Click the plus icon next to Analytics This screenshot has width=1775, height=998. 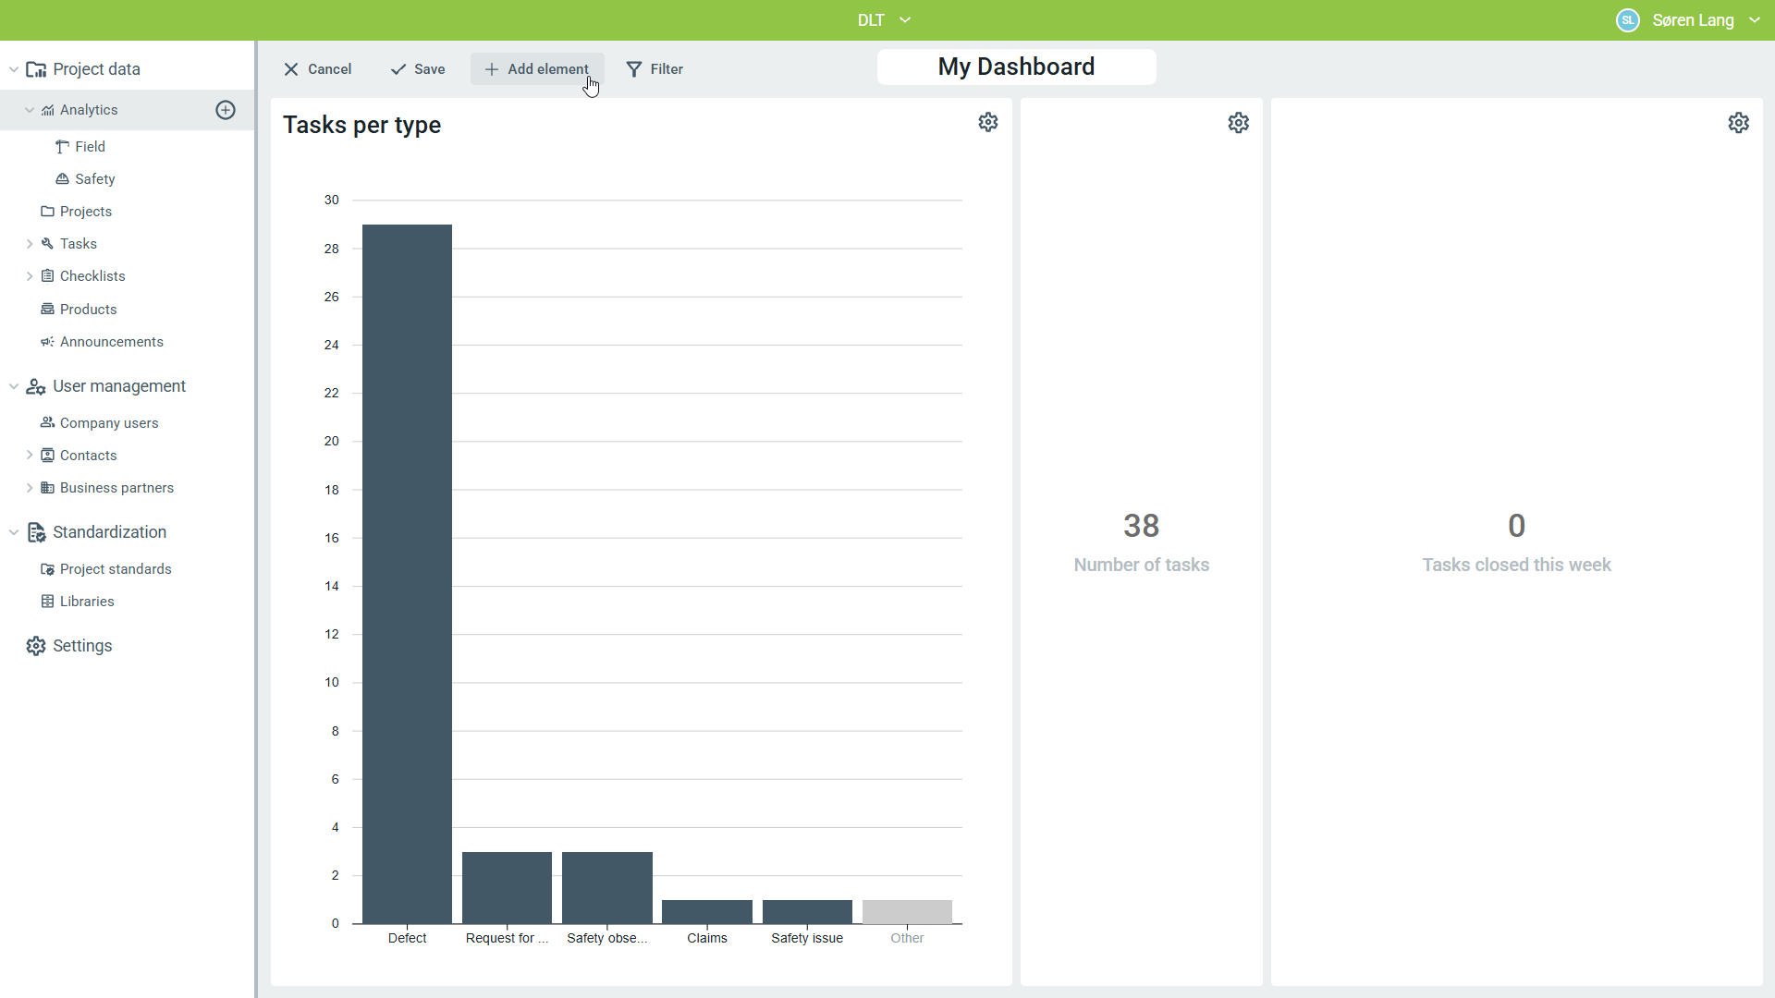pyautogui.click(x=226, y=110)
